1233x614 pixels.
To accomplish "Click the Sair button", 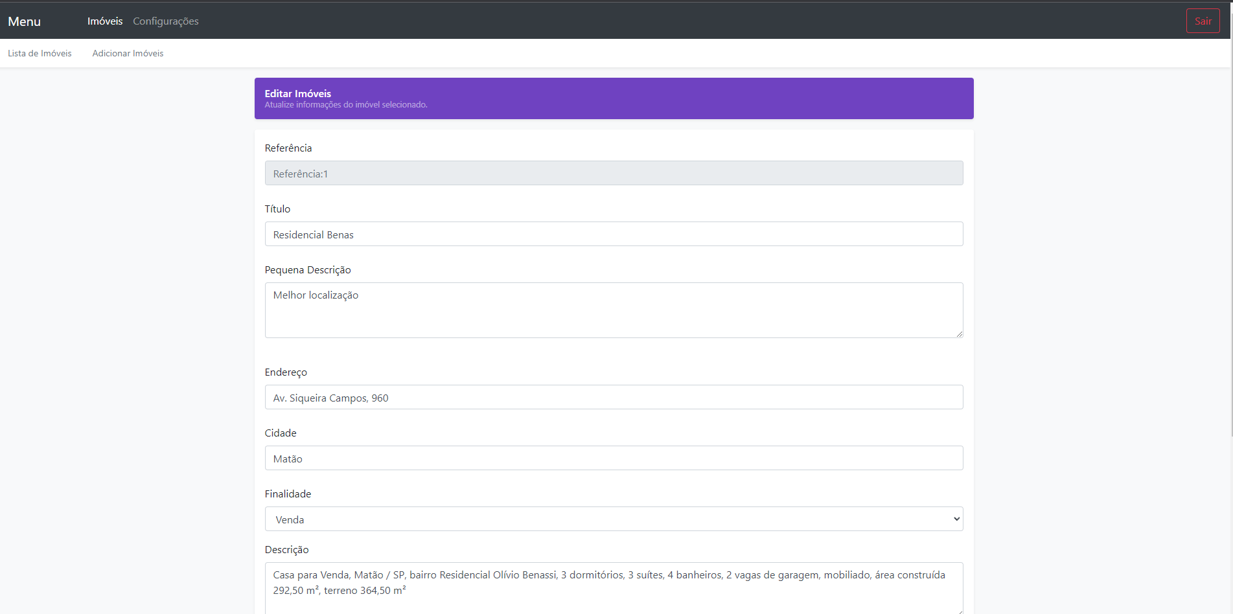I will 1203,20.
